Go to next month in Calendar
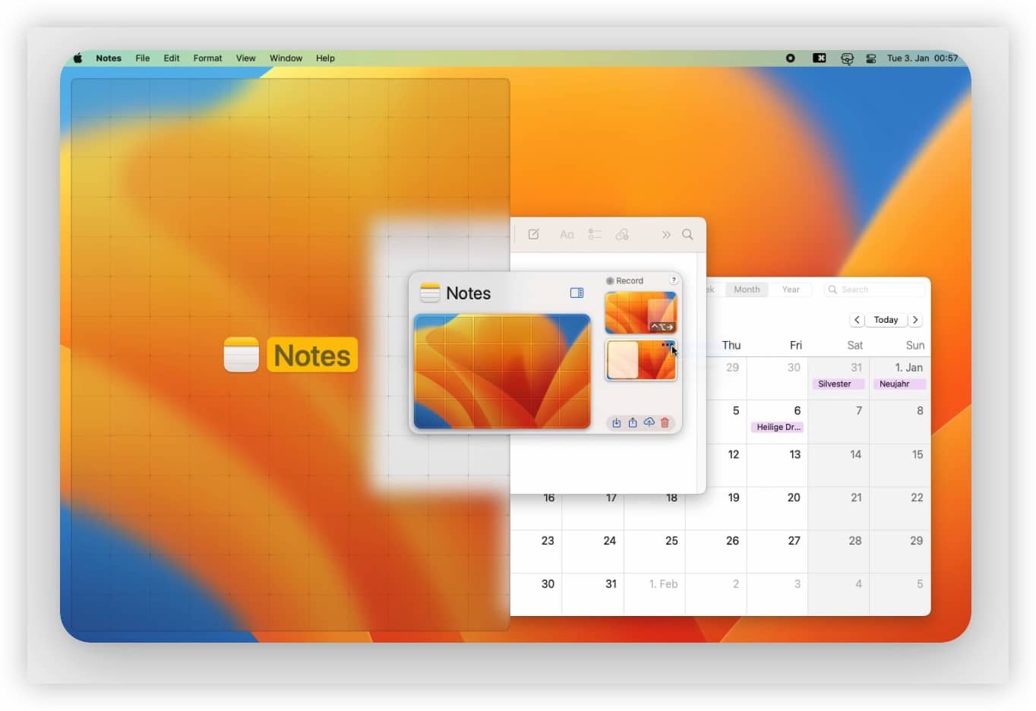 coord(915,320)
